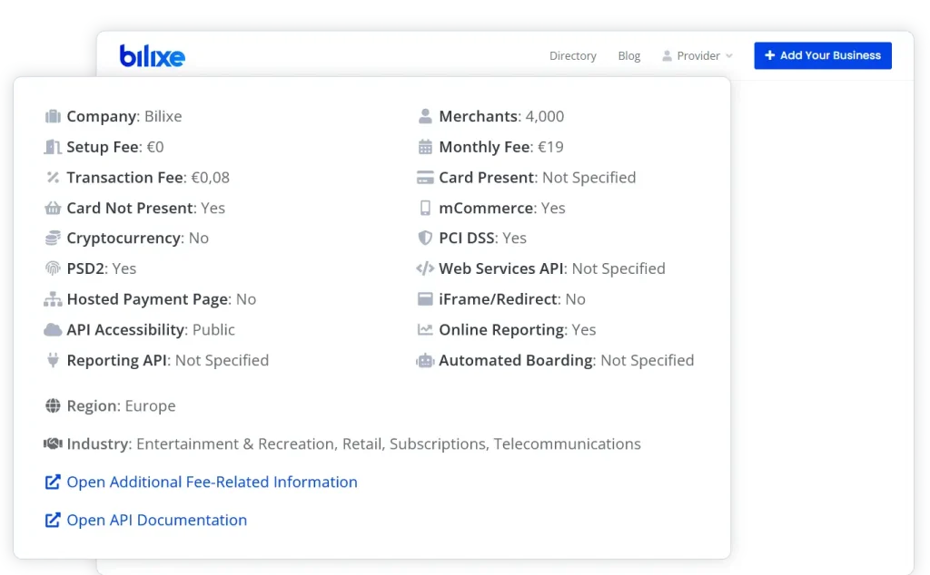Click the chart icon beside Online Reporting

click(x=425, y=330)
